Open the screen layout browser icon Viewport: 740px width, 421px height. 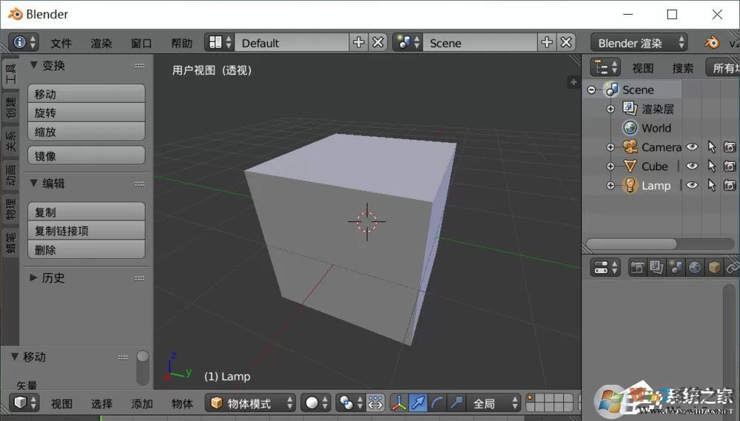pos(220,42)
